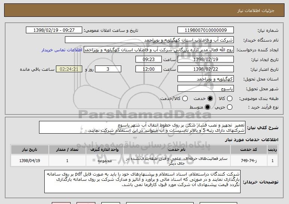Click the validity date field 1398/02/22
The image size is (289, 204).
pyautogui.click(x=206, y=69)
